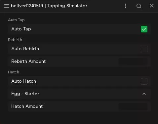Close the Tapping Simulator window
The width and height of the screenshot is (158, 124).
(x=152, y=6)
